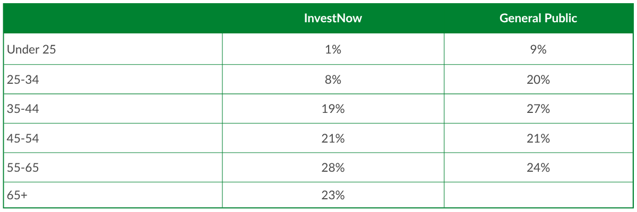This screenshot has height=212, width=637.
Task: Click the 28% InvestNow cell
Action: click(333, 167)
